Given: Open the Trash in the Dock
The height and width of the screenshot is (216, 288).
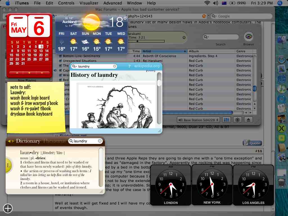Looking at the screenshot, I should click(x=282, y=182).
